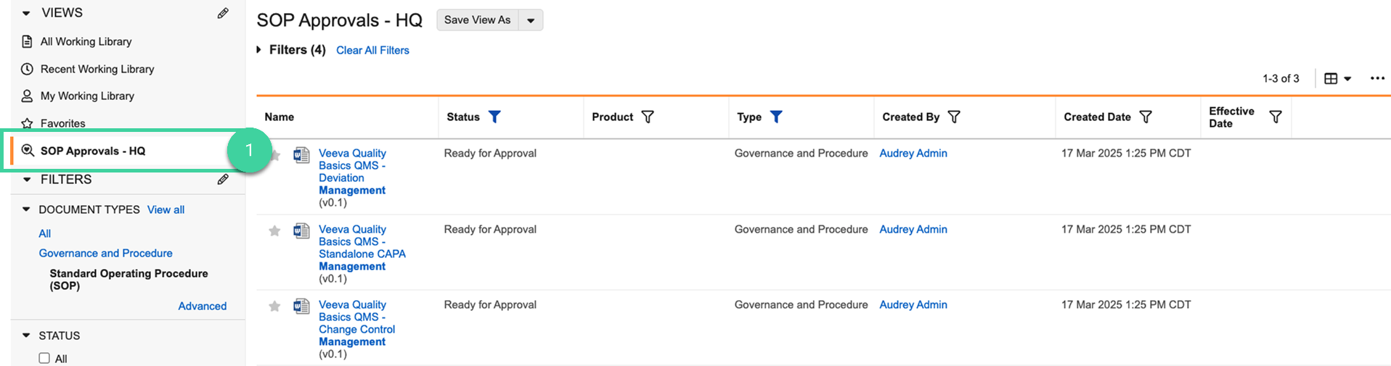Expand the Filters (4) disclosure triangle
This screenshot has width=1391, height=366.
click(x=258, y=50)
